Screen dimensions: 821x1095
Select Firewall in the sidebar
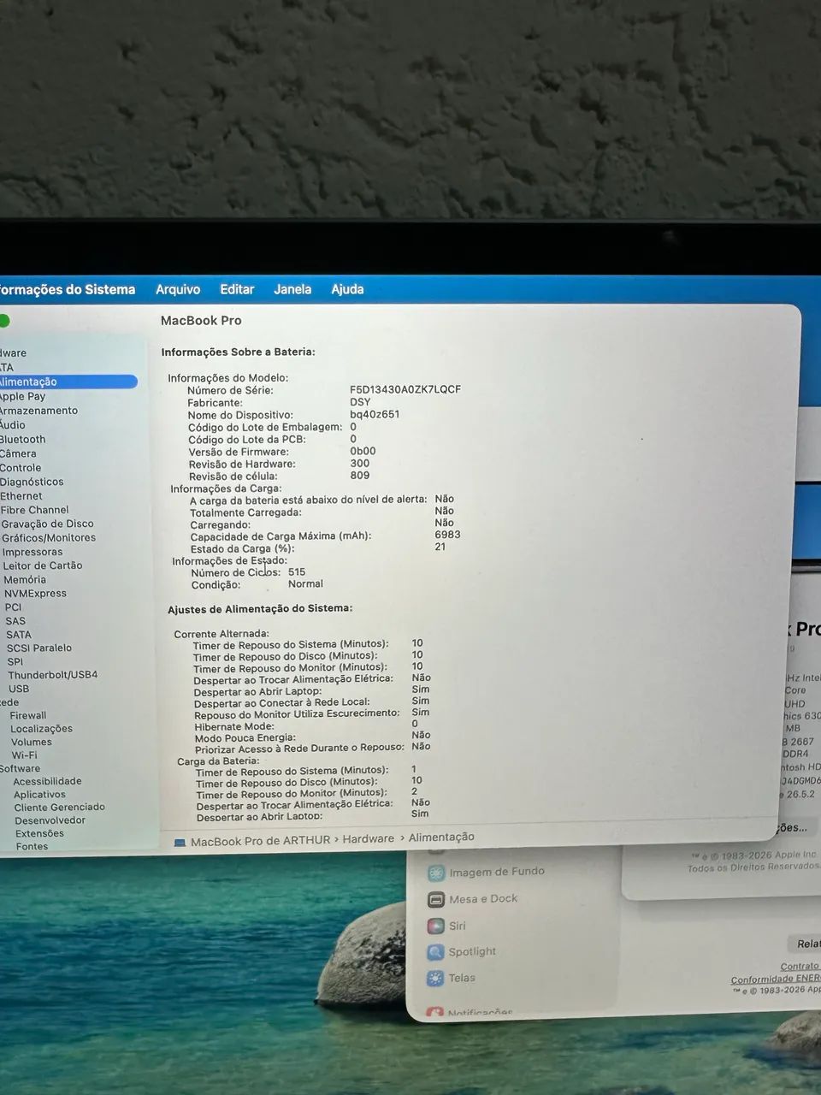point(28,715)
